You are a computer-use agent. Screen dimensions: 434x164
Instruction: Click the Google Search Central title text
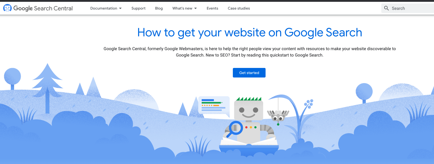(43, 8)
